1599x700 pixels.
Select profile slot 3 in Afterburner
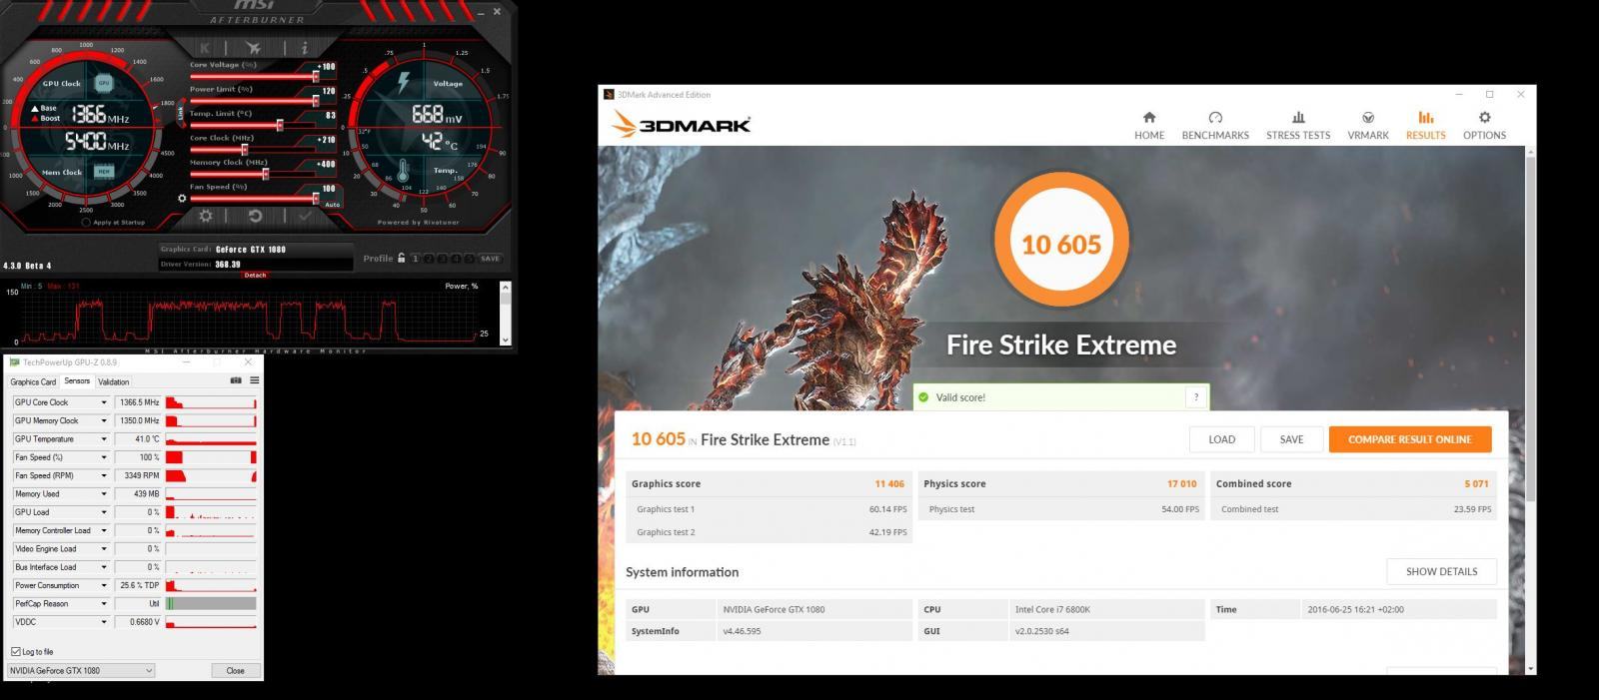(x=441, y=259)
